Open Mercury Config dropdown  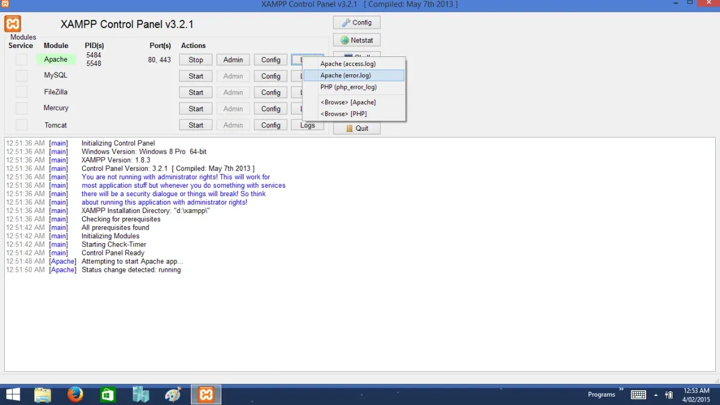tap(271, 109)
